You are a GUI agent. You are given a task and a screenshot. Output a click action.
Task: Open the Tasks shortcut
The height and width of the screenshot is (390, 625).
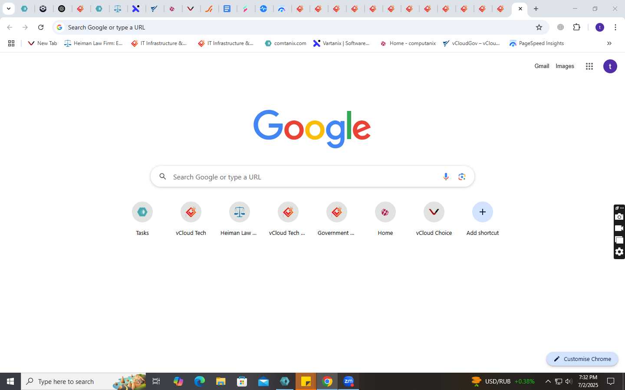coord(142,219)
